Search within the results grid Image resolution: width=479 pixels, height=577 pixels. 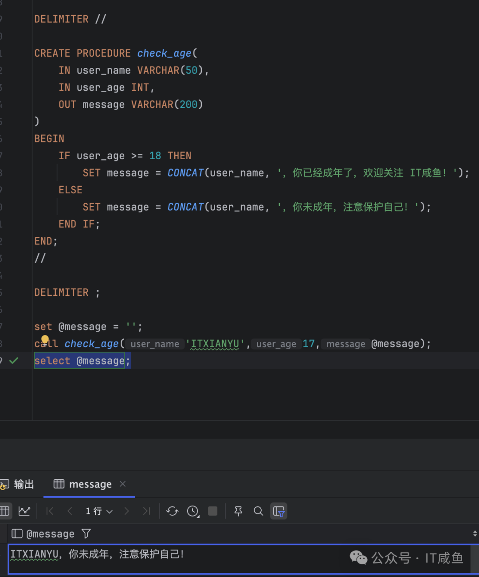point(259,511)
